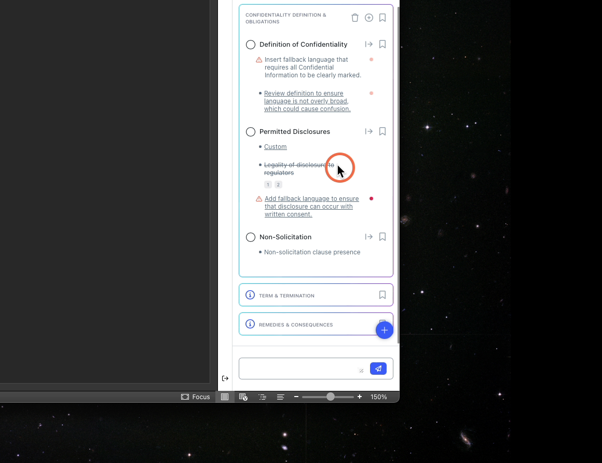The height and width of the screenshot is (463, 602).
Task: Jump to Definition of Confidentiality clause arrow
Action: [x=368, y=44]
